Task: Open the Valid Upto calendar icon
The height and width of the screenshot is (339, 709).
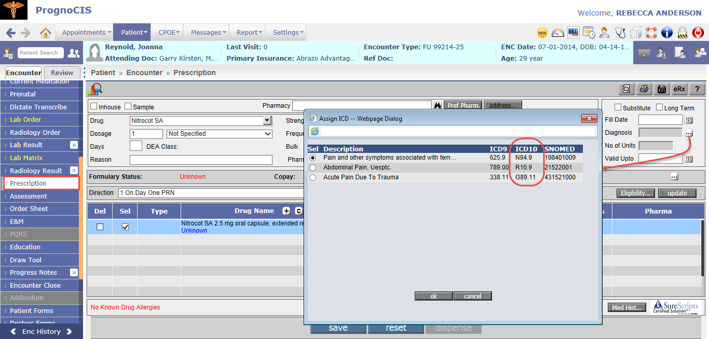Action: (x=689, y=159)
